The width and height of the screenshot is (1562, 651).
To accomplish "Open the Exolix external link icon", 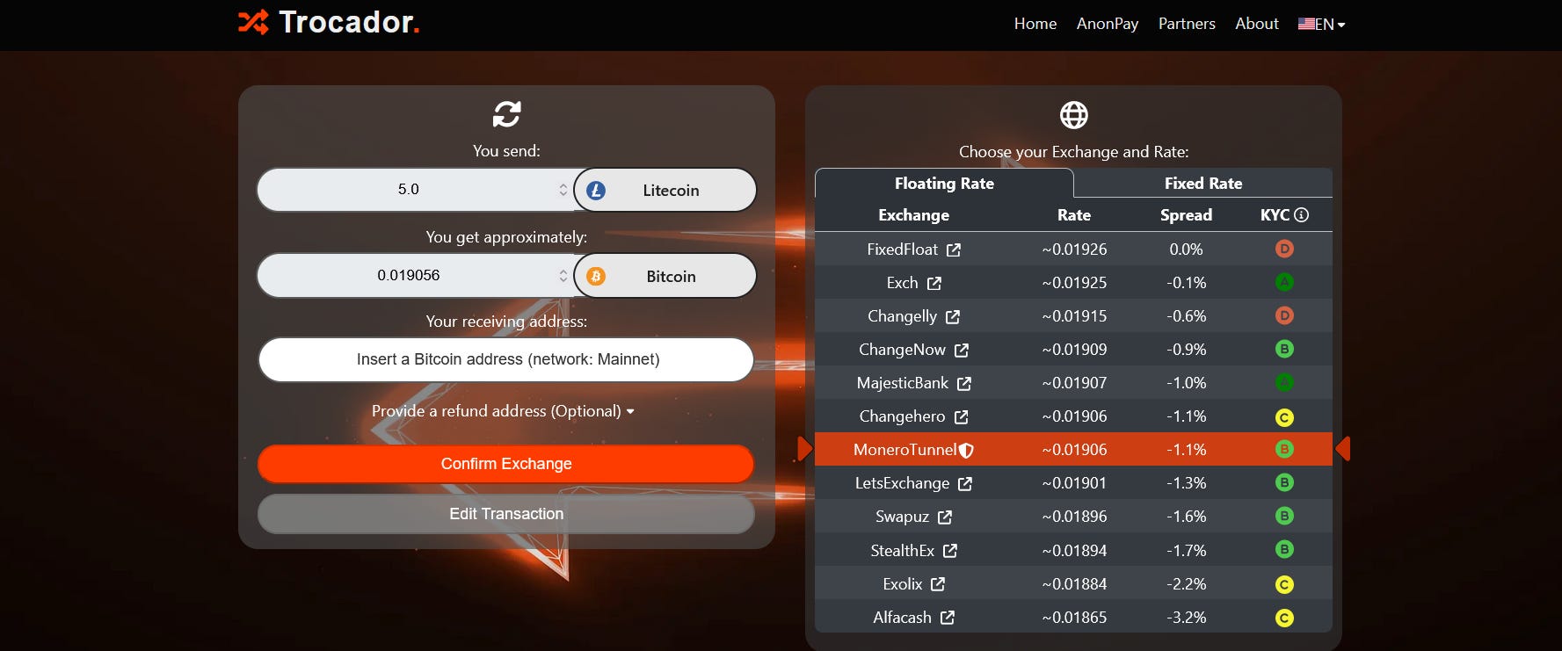I will point(938,584).
